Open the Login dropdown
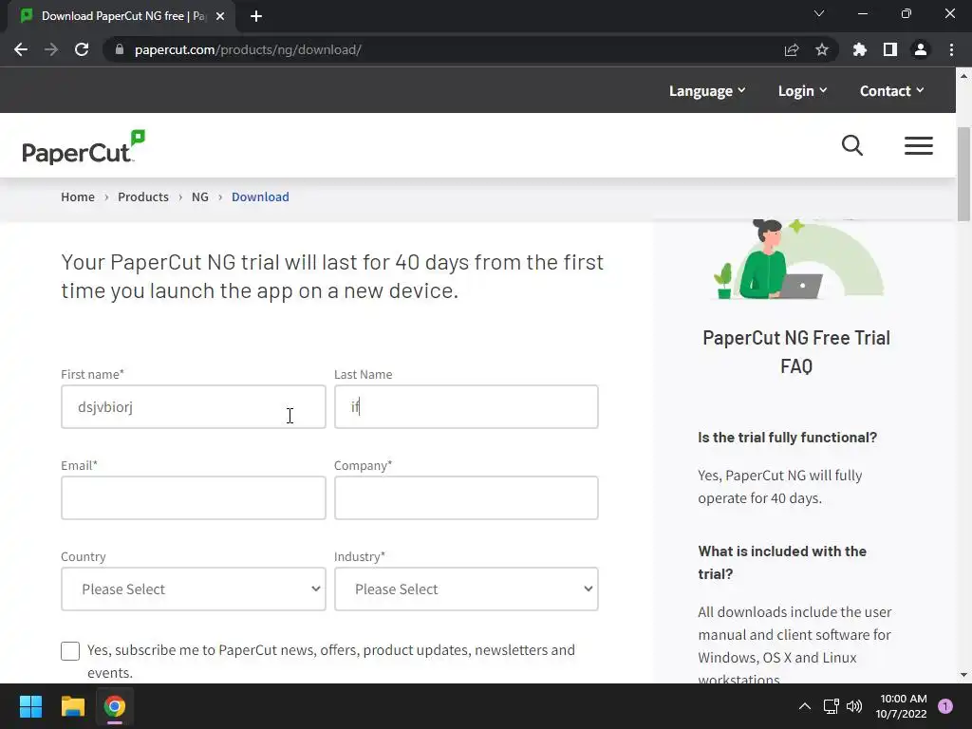Image resolution: width=972 pixels, height=729 pixels. tap(803, 91)
